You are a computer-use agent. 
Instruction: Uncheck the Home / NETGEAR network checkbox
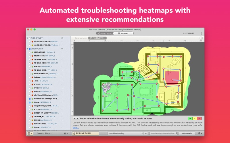30,102
